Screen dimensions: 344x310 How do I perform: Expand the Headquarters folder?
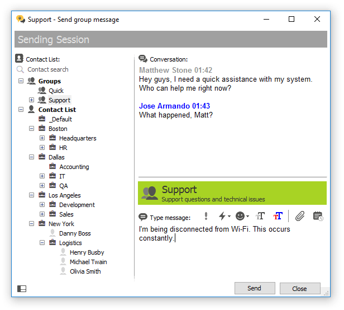click(x=42, y=138)
